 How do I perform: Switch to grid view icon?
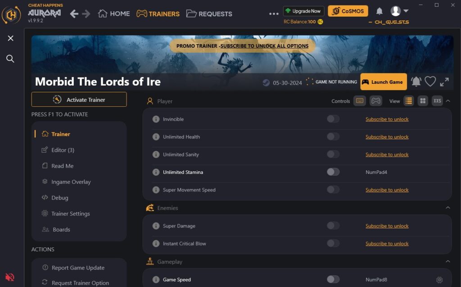point(423,100)
